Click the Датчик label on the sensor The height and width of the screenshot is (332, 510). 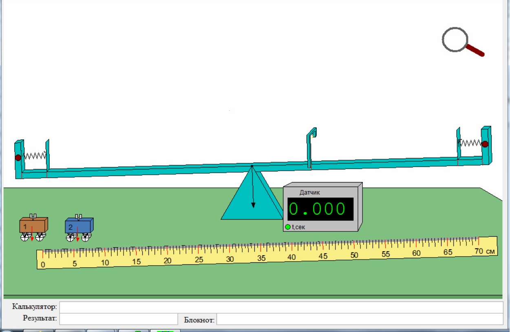point(310,192)
